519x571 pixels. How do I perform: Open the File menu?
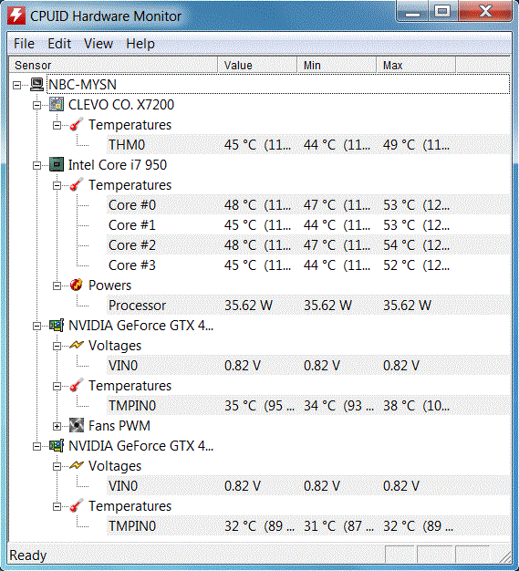(24, 44)
